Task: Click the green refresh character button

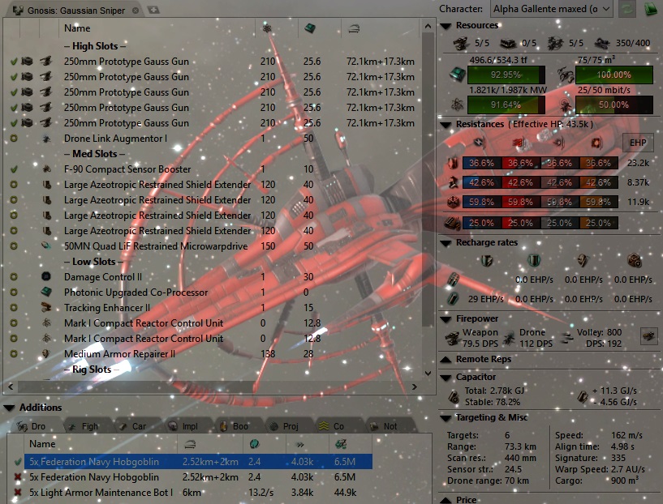Action: click(x=627, y=9)
